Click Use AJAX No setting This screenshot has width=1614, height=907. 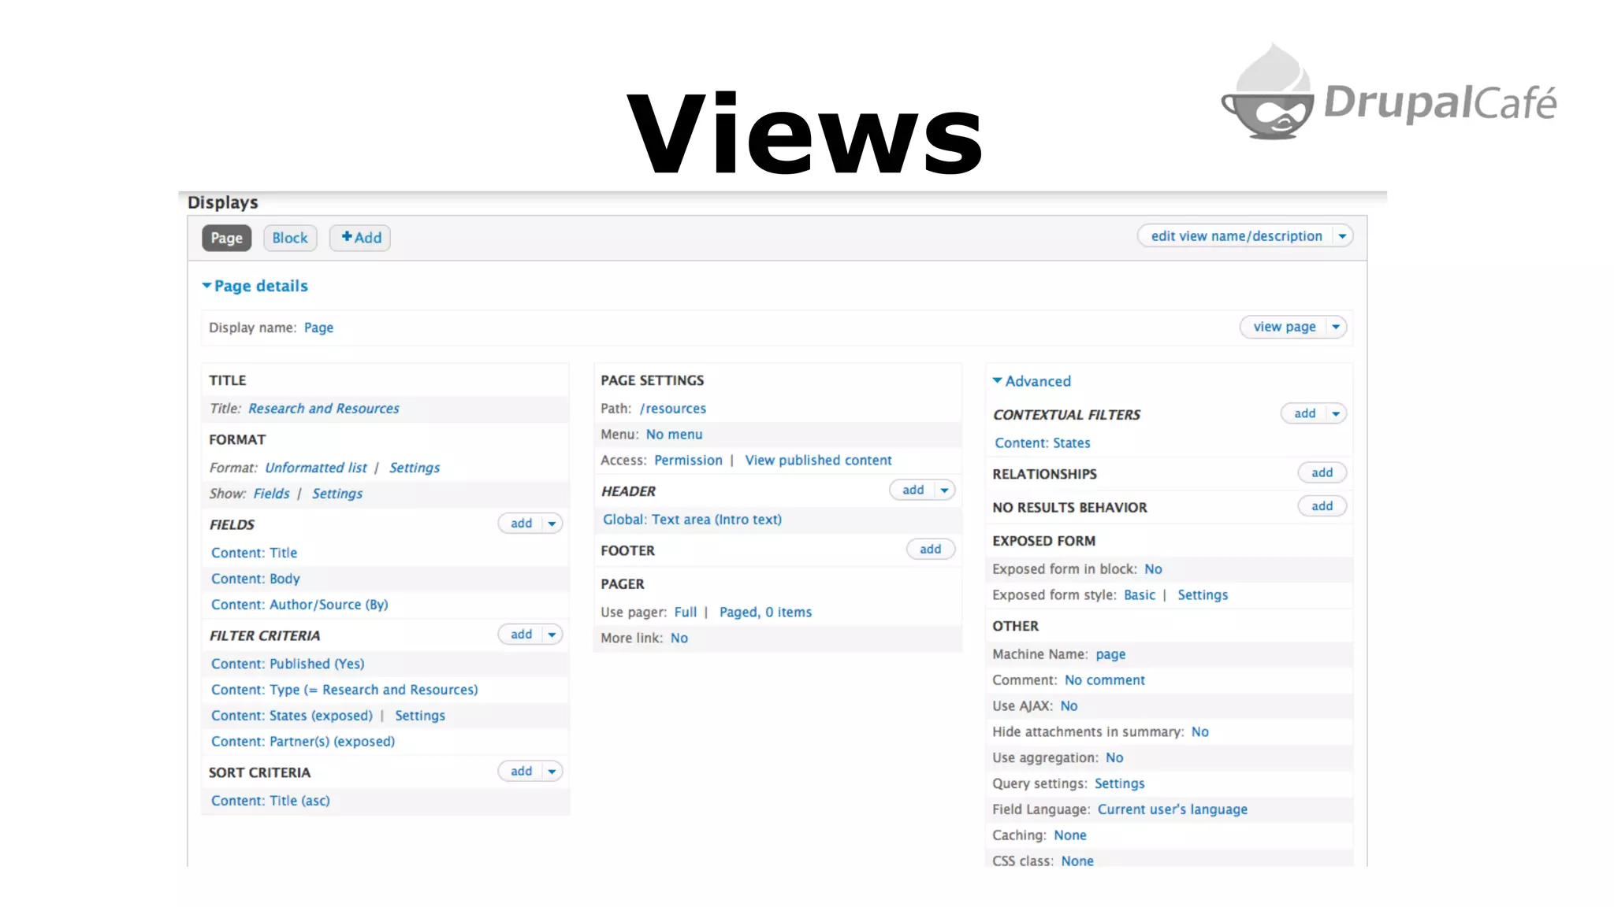[1069, 706]
